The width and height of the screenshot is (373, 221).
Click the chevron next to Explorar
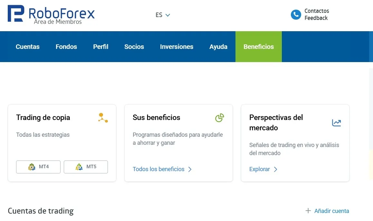275,169
